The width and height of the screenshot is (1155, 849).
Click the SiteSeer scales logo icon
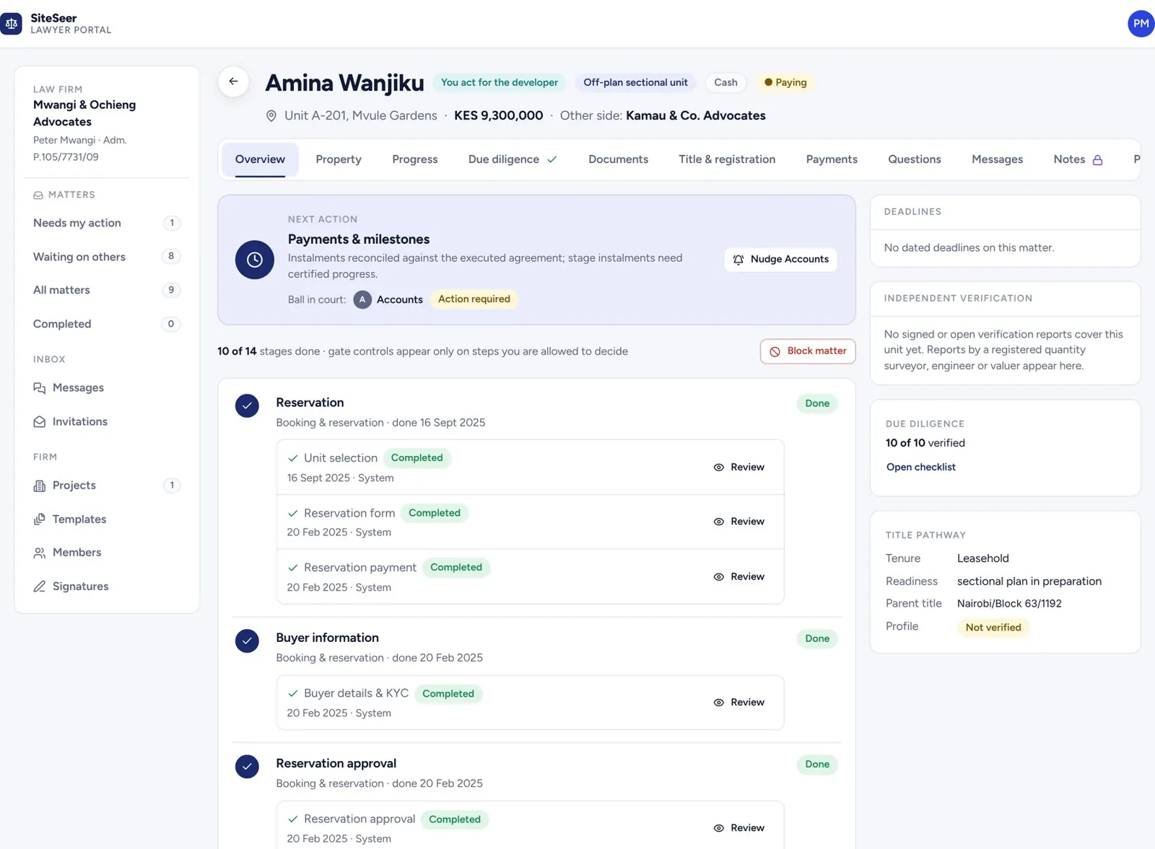(11, 24)
